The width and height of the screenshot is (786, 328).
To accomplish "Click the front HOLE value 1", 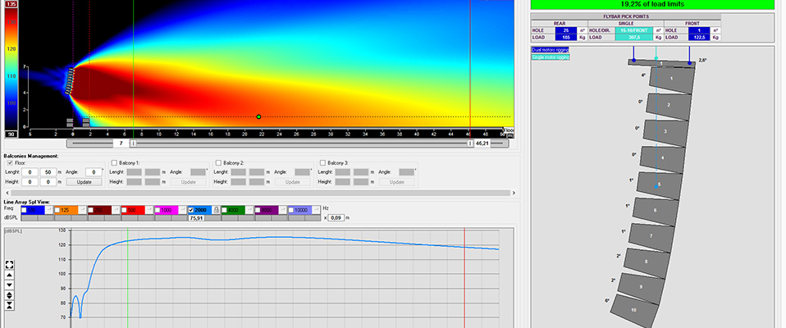I will (701, 30).
